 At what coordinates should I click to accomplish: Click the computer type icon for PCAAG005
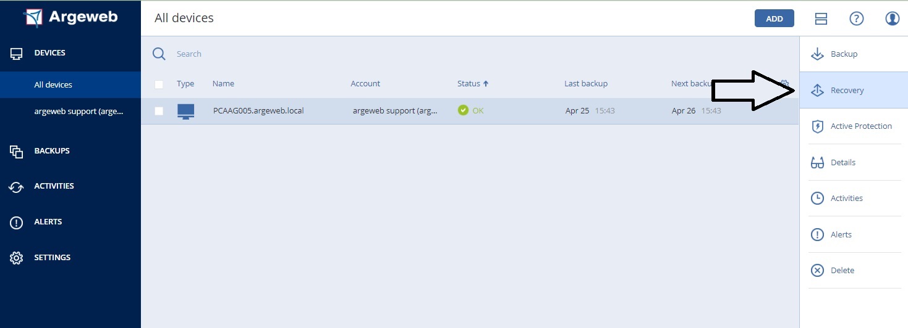coord(185,111)
